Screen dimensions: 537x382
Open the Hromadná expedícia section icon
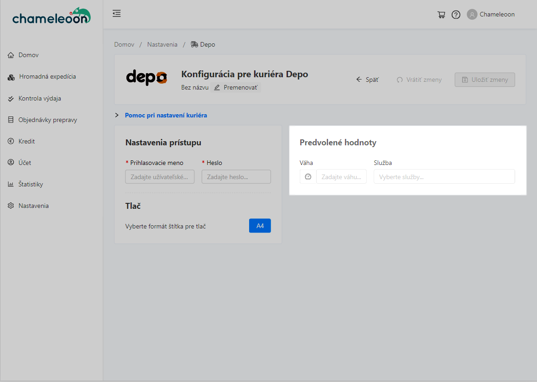pyautogui.click(x=11, y=77)
